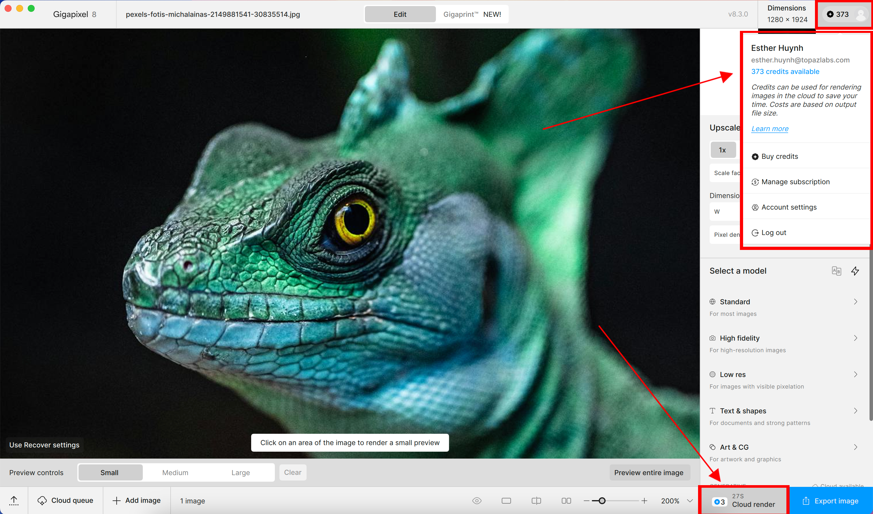Viewport: 873px width, 514px height.
Task: Click the A/B compare models icon
Action: point(836,271)
